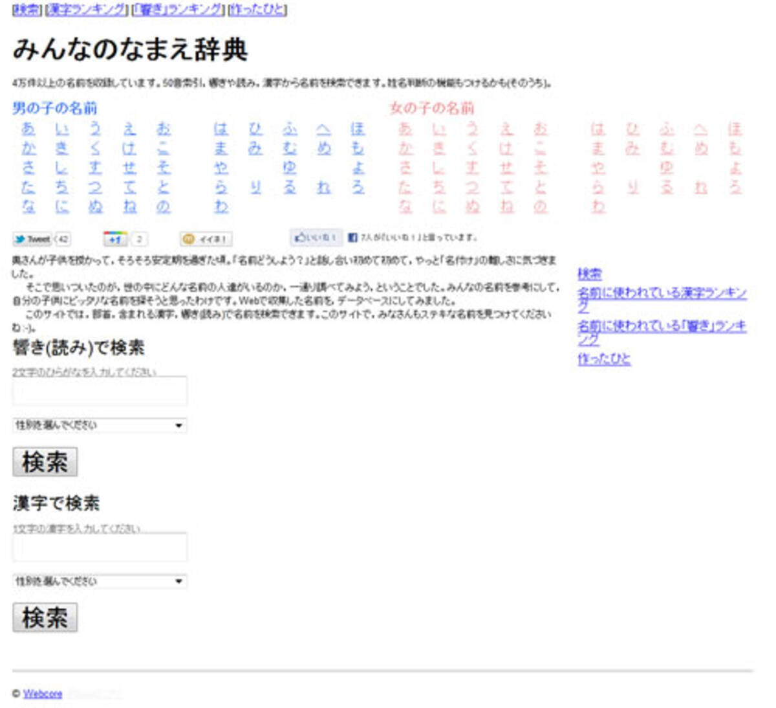776x708 pixels.
Task: Click the hiragana reading input field
Action: click(x=100, y=391)
